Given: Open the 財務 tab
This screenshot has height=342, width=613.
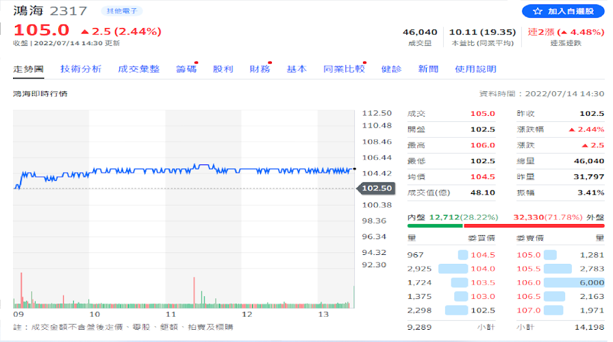Looking at the screenshot, I should tap(260, 69).
